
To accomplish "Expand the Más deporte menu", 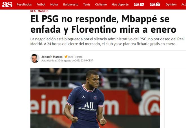I will click(x=120, y=5).
